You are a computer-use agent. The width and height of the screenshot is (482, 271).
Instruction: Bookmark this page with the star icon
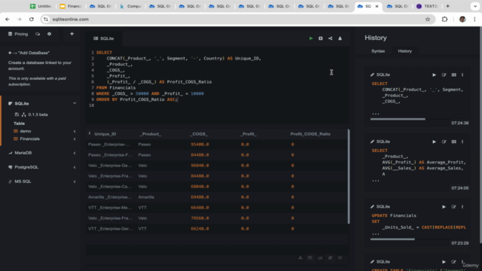(x=428, y=20)
